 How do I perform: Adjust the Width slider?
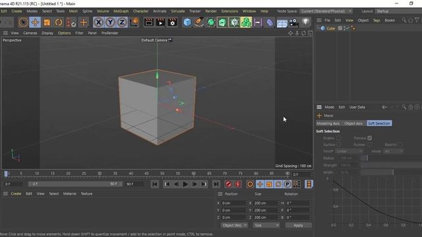point(391,172)
